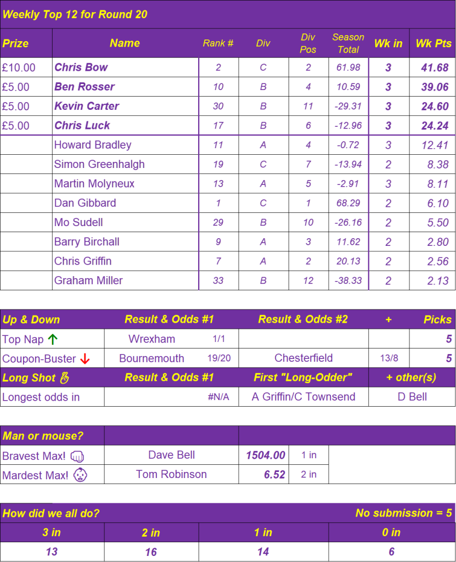Click the 1/1 odds value
Viewport: 456px width, 562px height.
coord(219,339)
